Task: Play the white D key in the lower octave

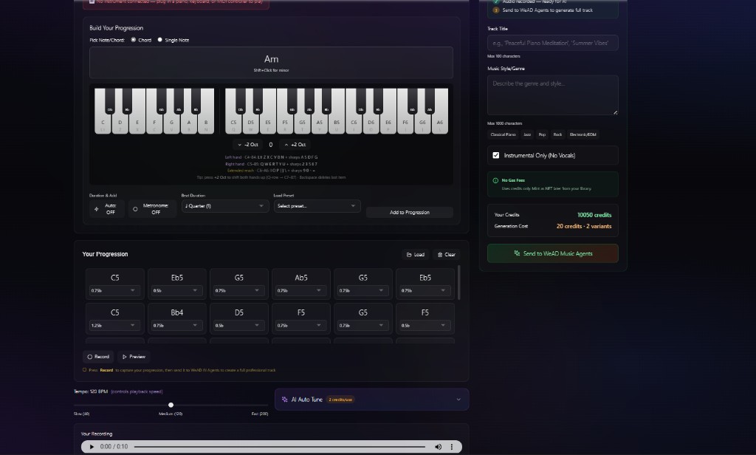Action: point(120,123)
